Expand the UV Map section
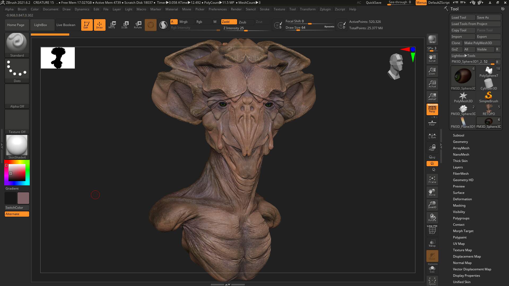Screen dimensions: 509x286 click(x=459, y=244)
